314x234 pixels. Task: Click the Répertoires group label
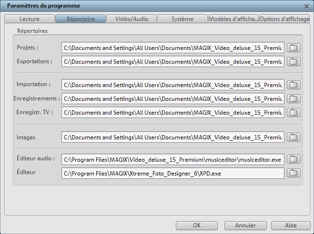32,31
